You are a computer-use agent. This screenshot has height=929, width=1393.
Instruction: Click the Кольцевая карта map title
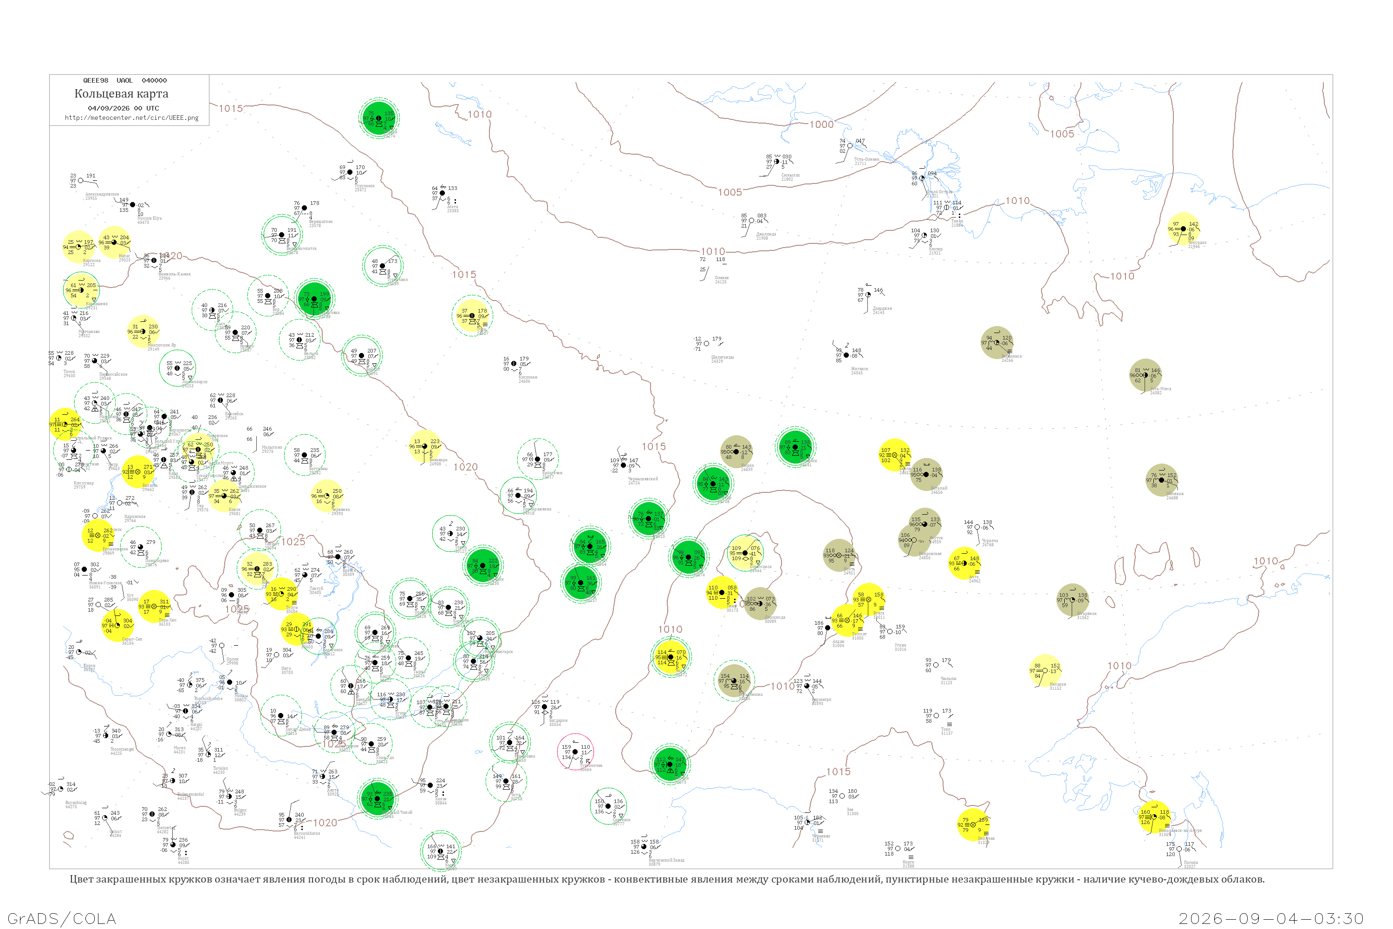[x=121, y=94]
